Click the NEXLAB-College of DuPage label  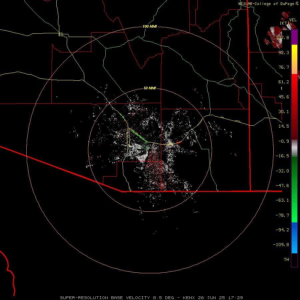click(268, 4)
